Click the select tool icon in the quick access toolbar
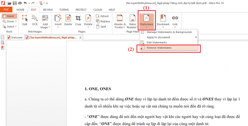248x126 pixels. click(x=41, y=3)
